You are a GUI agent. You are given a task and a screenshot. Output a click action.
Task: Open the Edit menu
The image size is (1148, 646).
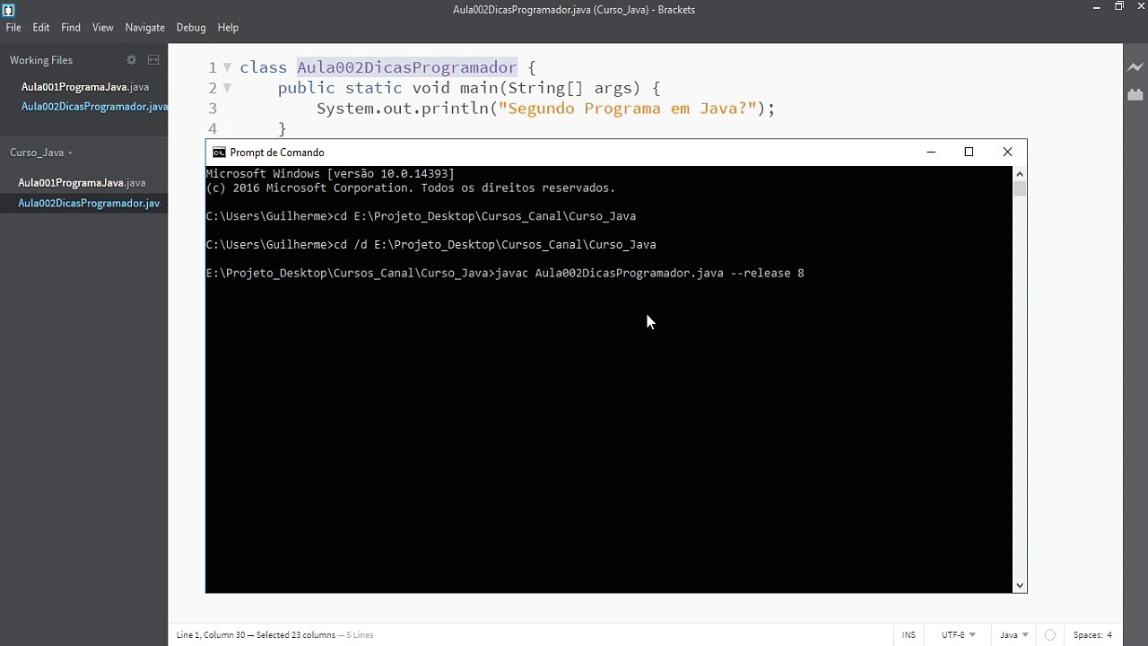41,28
